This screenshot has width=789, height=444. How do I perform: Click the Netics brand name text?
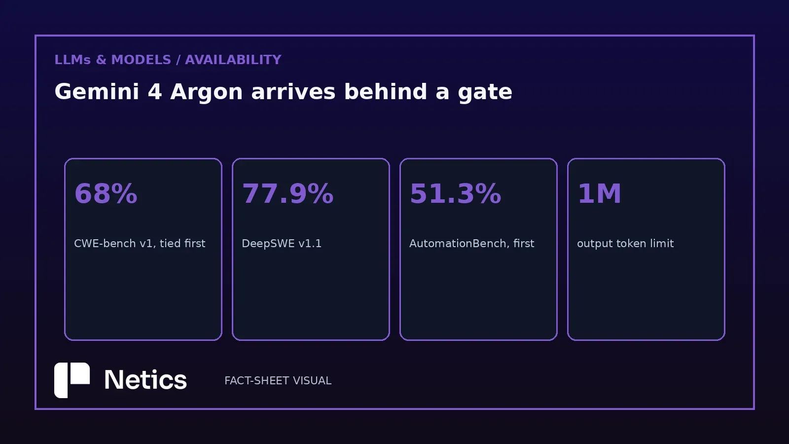point(145,380)
